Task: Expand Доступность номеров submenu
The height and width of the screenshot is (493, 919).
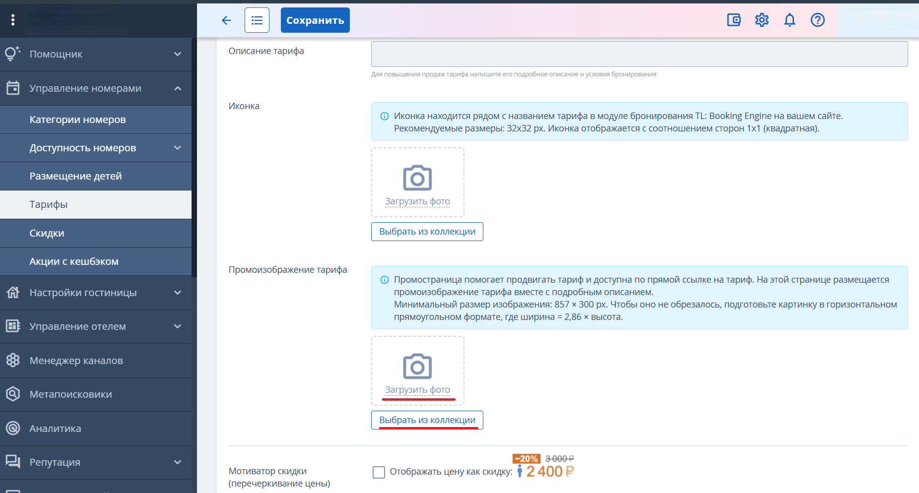Action: [178, 148]
